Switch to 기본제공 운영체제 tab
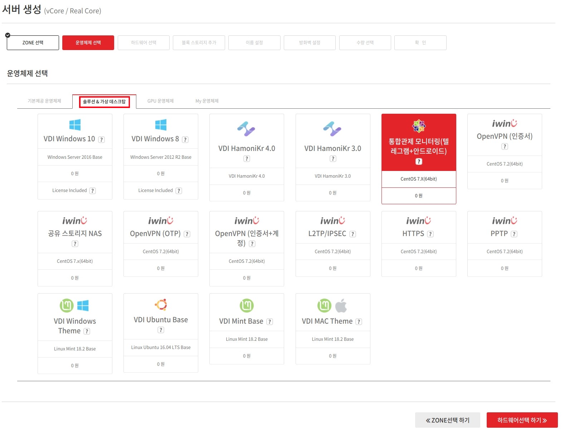The image size is (569, 432). pyautogui.click(x=44, y=101)
